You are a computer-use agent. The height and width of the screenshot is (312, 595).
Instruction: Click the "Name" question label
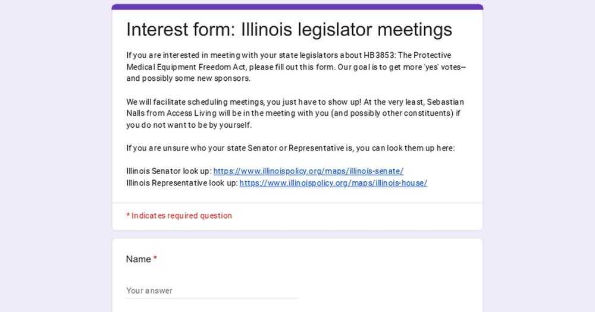139,259
